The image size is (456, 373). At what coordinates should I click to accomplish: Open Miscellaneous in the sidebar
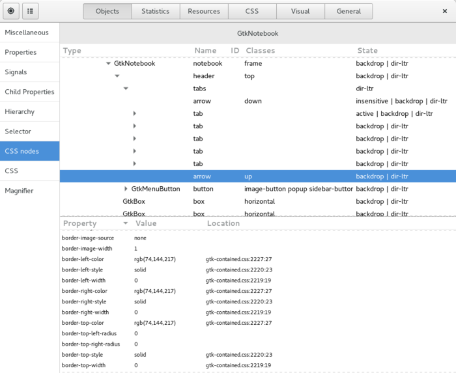pos(27,33)
